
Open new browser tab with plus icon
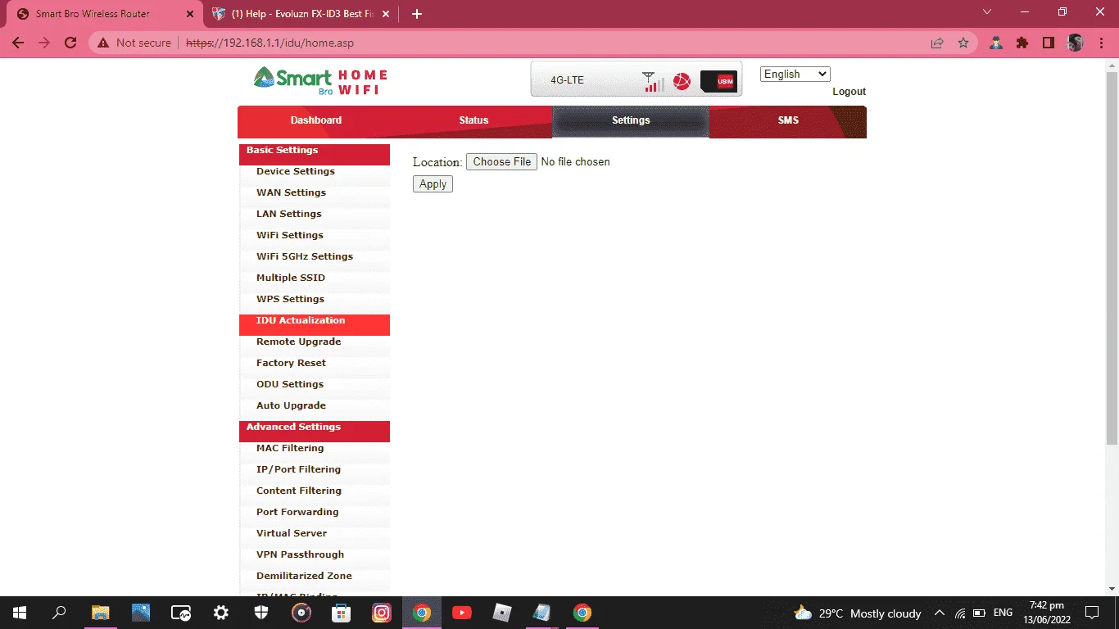[x=417, y=14]
